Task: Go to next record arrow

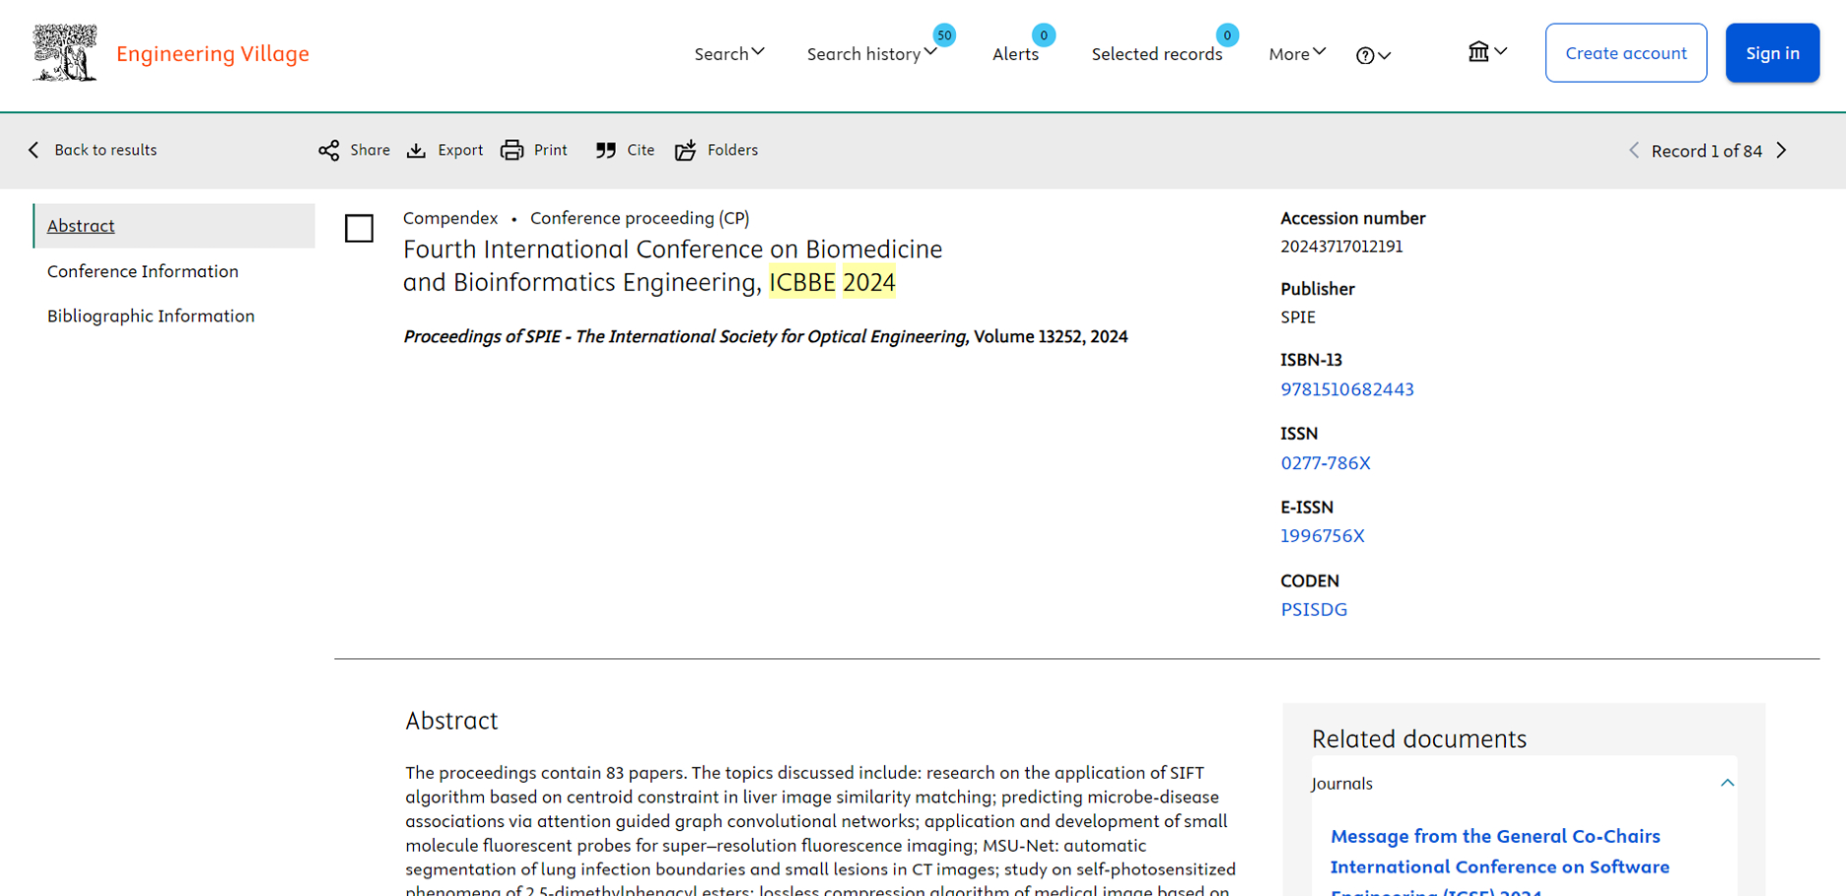Action: (x=1782, y=151)
